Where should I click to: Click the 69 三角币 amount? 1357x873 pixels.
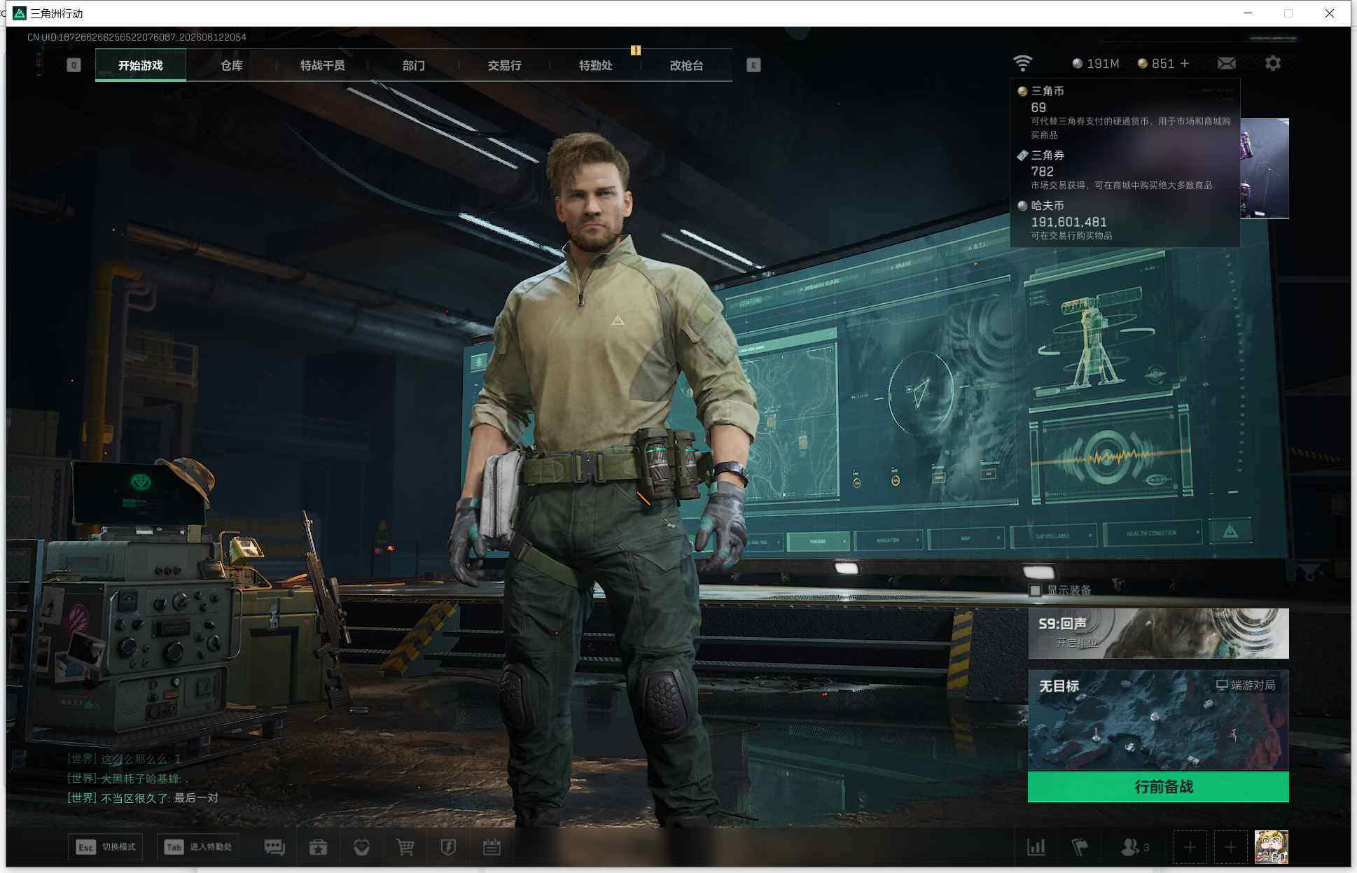pos(1038,108)
